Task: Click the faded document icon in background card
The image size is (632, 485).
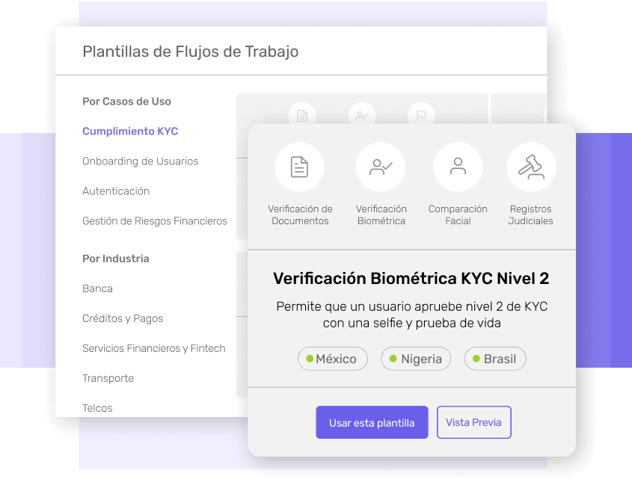Action: (x=302, y=116)
